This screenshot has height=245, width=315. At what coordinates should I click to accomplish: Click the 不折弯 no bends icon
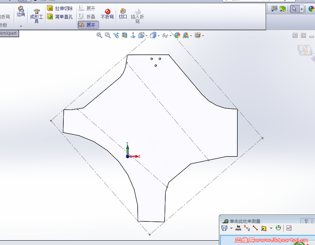tap(107, 14)
